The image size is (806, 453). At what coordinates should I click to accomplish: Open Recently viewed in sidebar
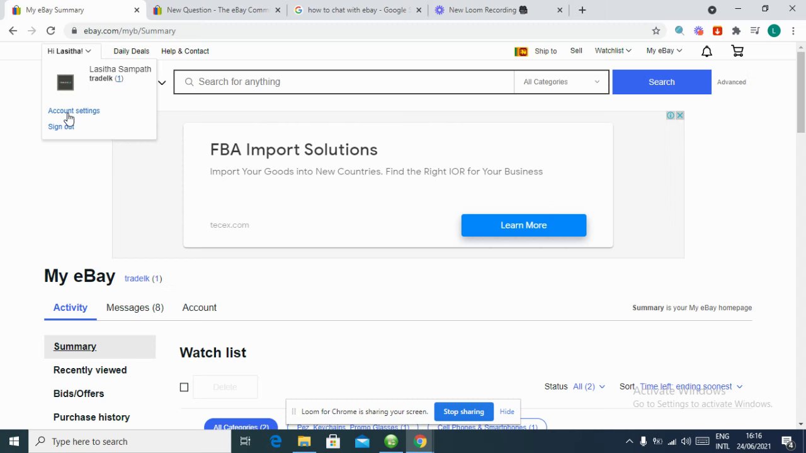[90, 370]
